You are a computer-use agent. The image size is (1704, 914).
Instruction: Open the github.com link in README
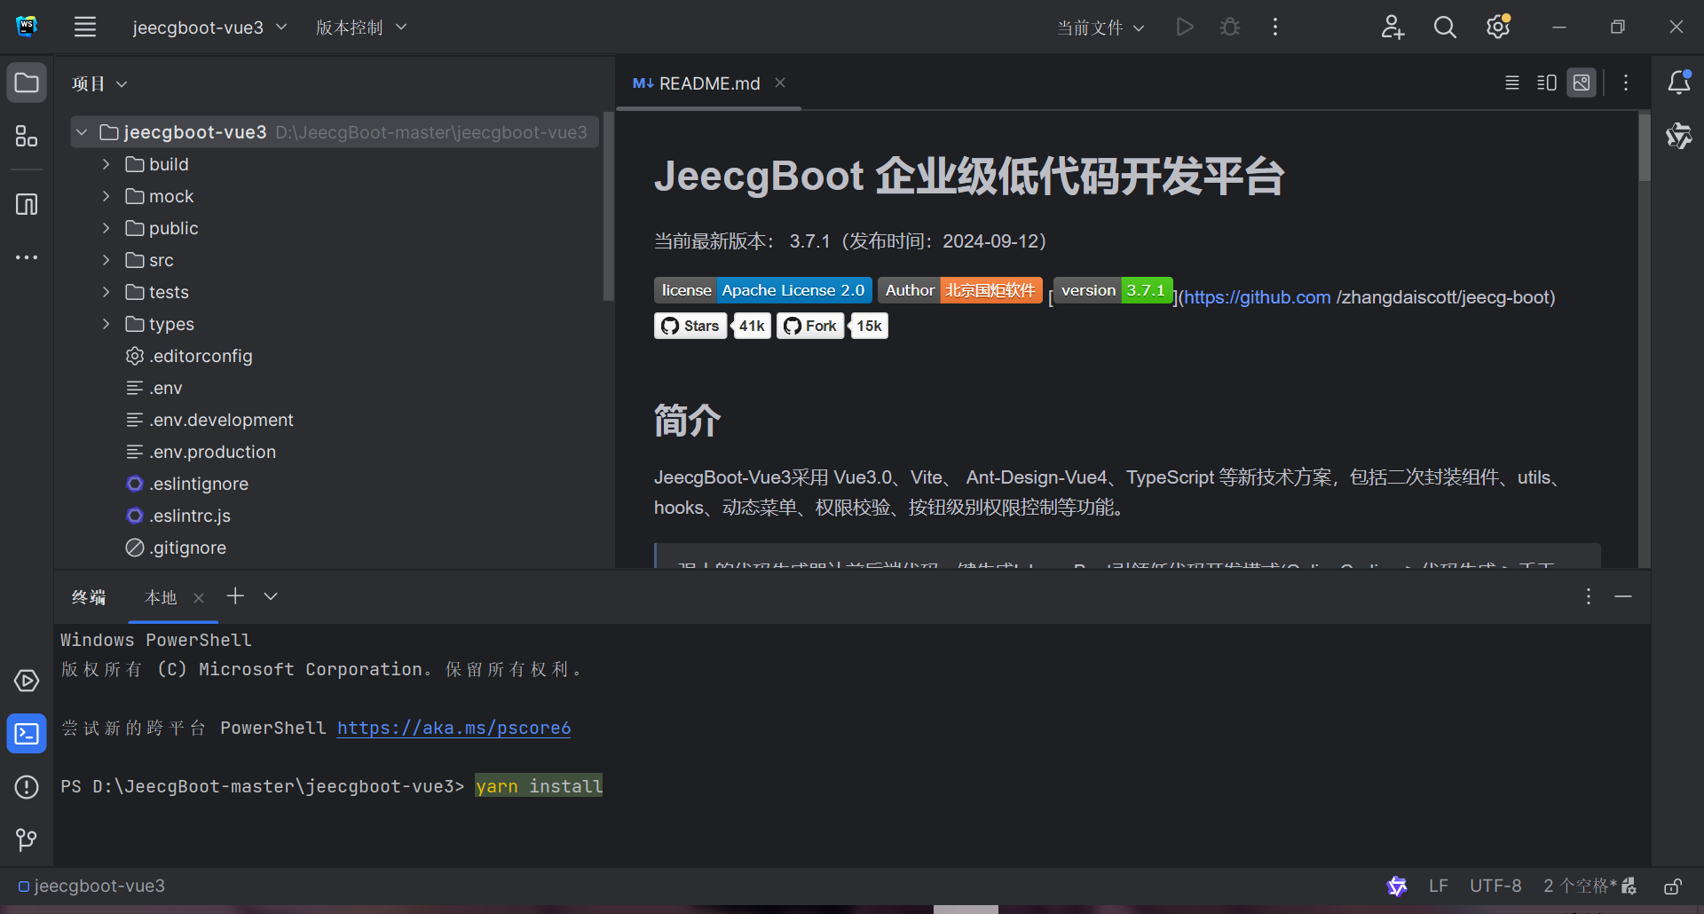click(x=1257, y=297)
